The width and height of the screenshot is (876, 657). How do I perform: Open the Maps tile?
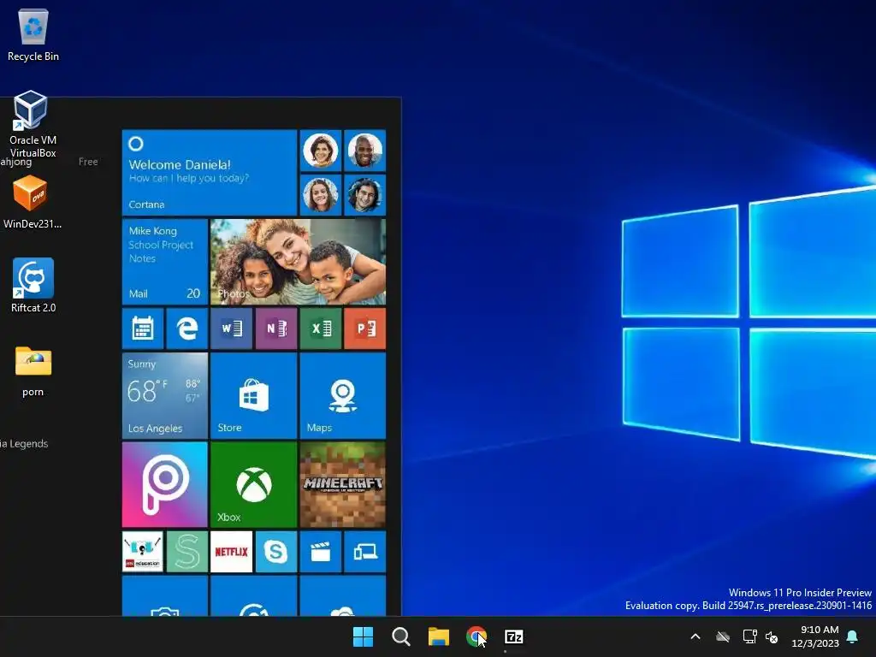tap(343, 395)
